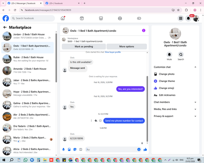React to 'Send me phone number' message
Screen dimensions: 204x163
tap(100, 121)
